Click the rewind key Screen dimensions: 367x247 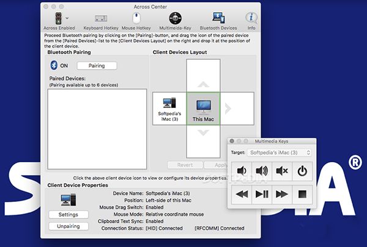(x=242, y=194)
